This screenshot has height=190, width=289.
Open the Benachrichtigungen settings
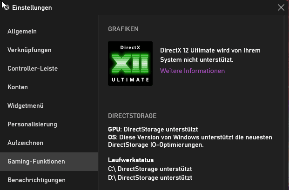(x=49, y=180)
